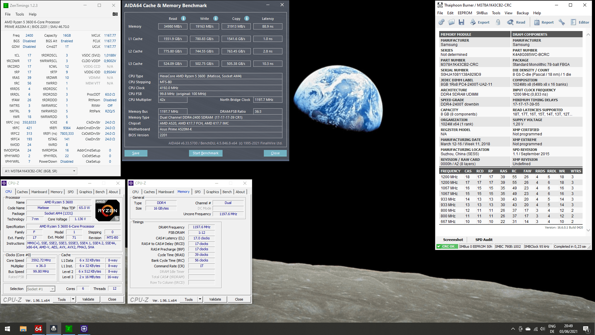This screenshot has height=335, width=595.
Task: Click the Ryzen 5 logo in CPU-Z
Action: pos(107,210)
